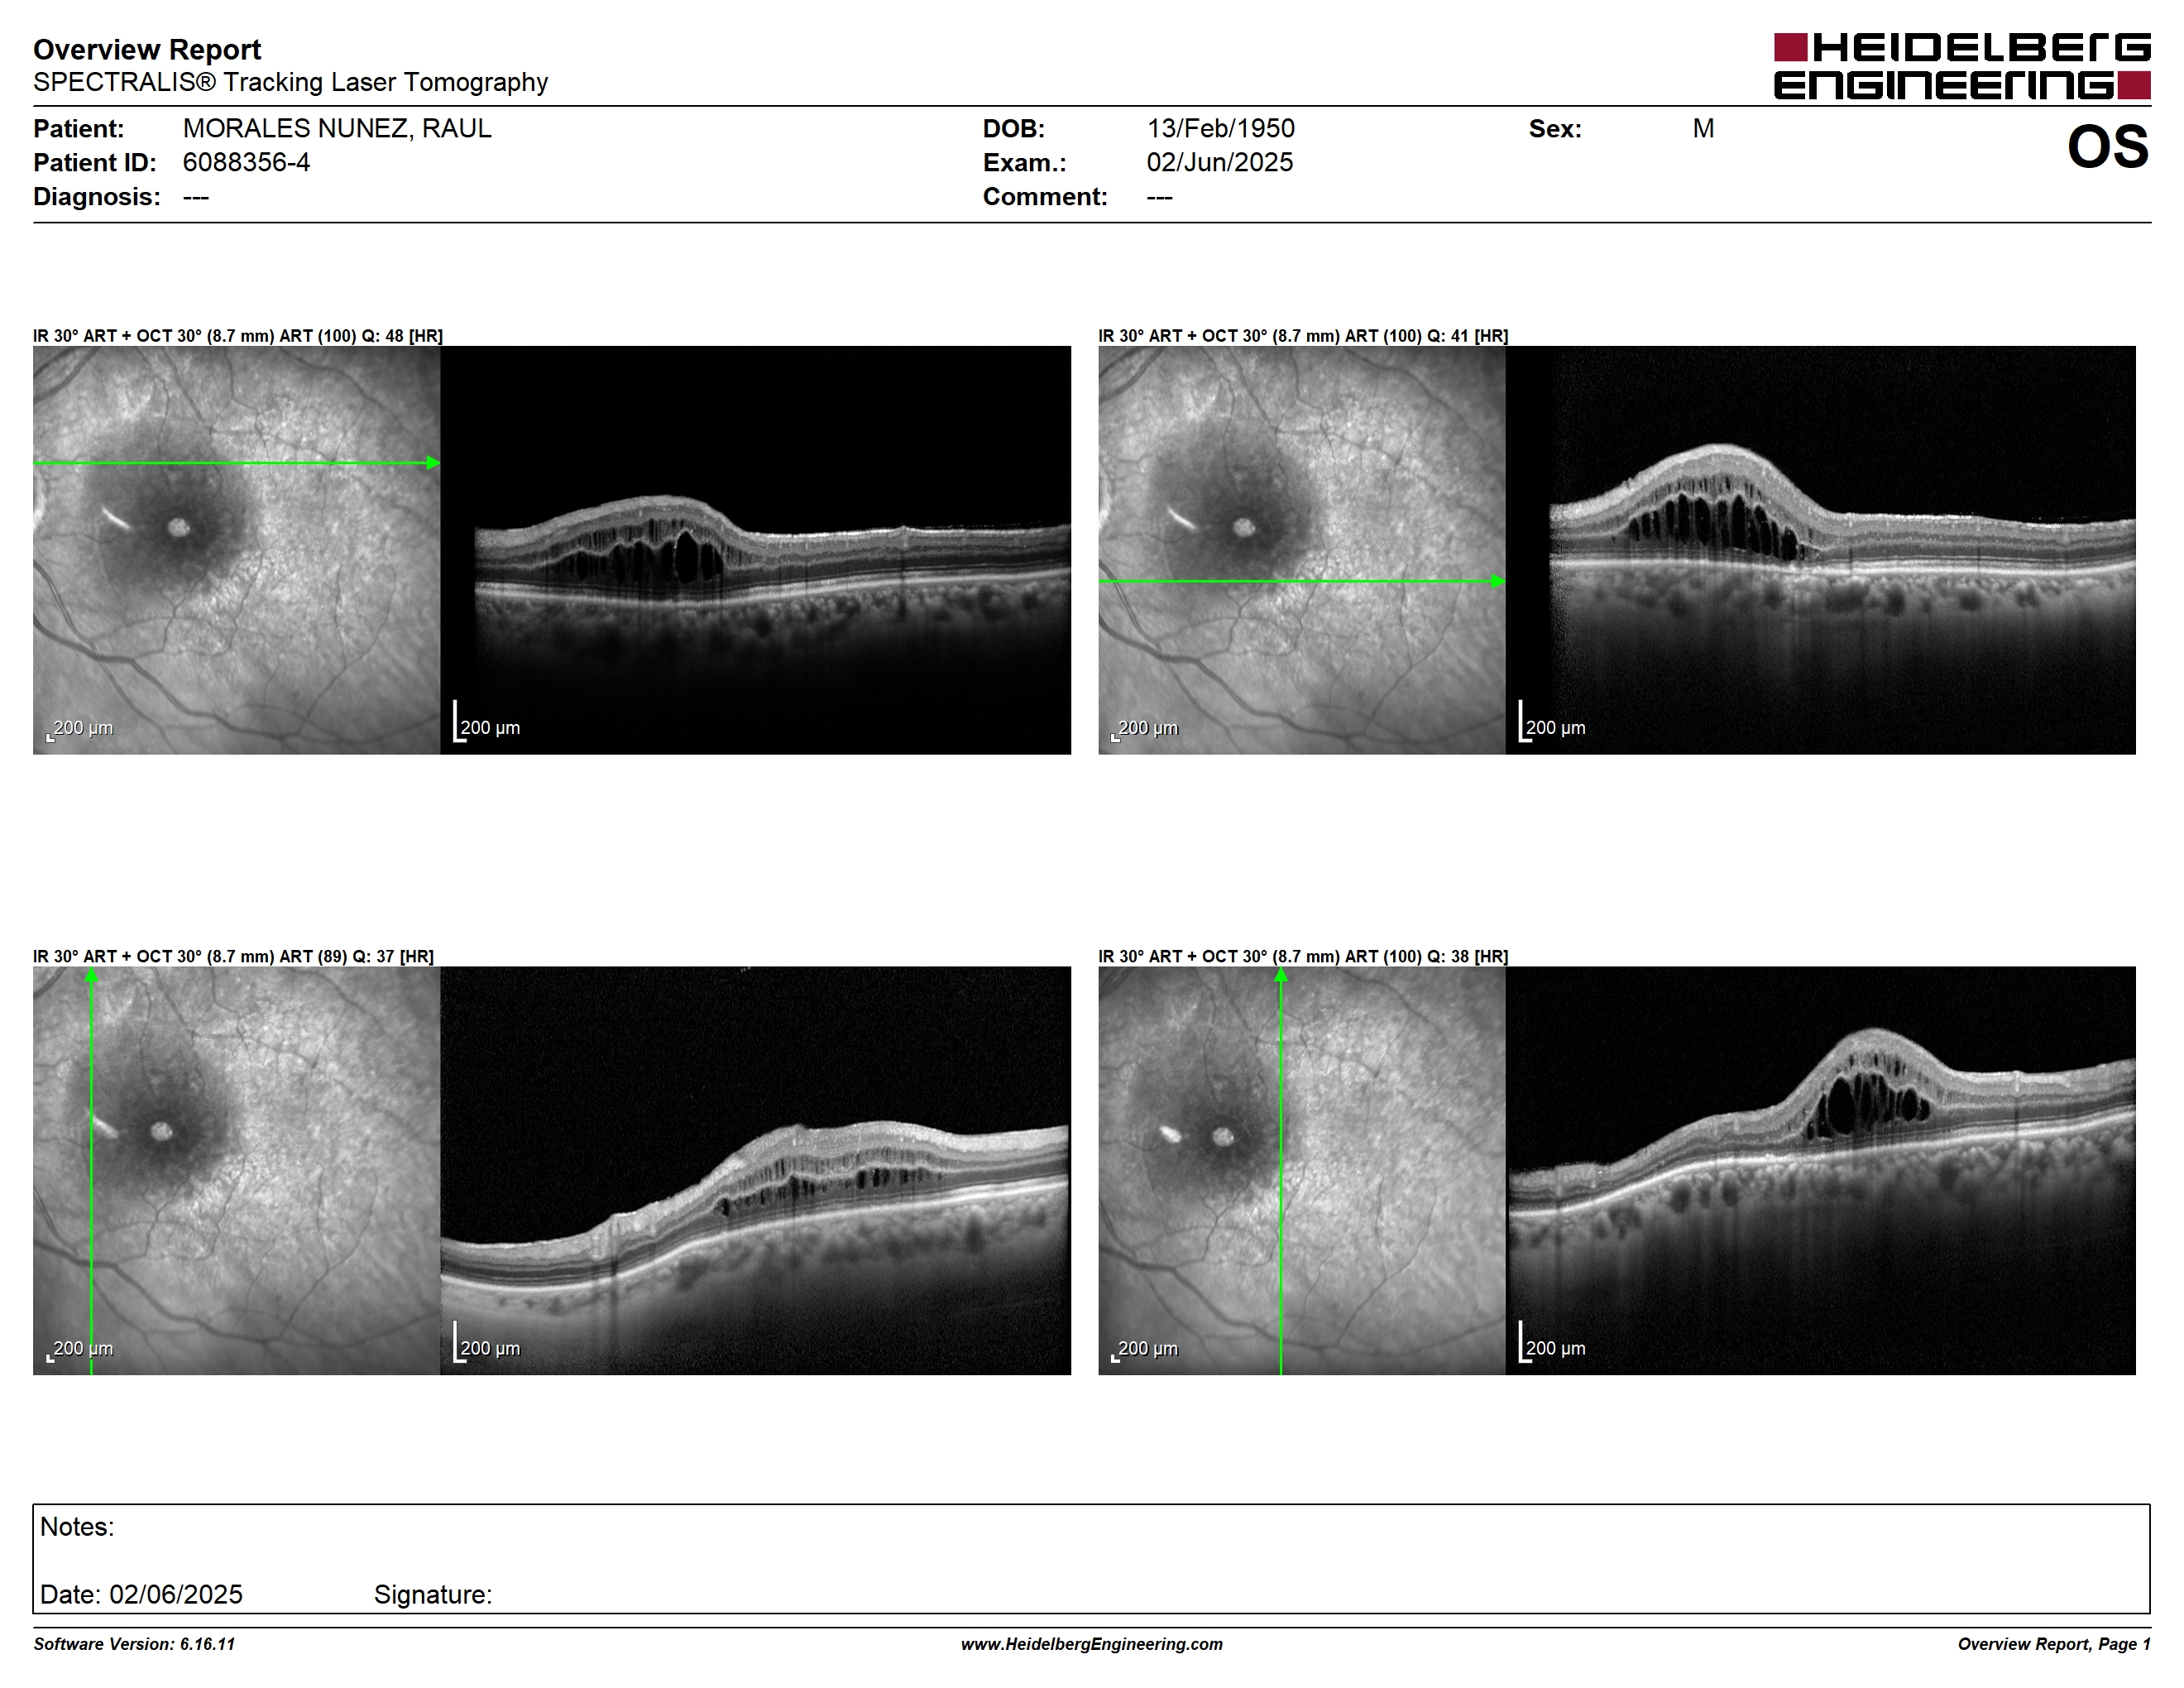Click the Sex value M

click(1703, 128)
